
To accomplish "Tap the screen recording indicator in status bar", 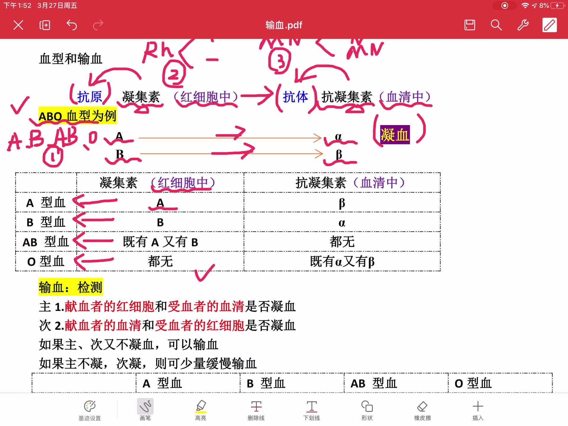I will click(x=505, y=6).
